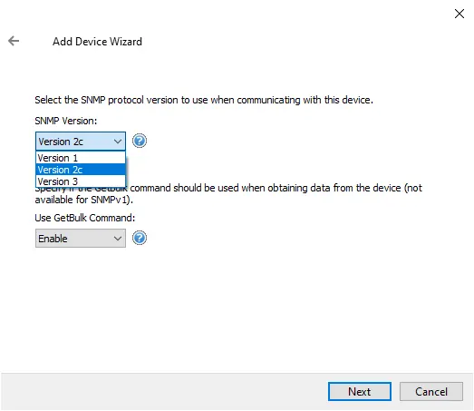This screenshot has width=474, height=411.
Task: Select Version 1 from the list
Action: [x=81, y=158]
